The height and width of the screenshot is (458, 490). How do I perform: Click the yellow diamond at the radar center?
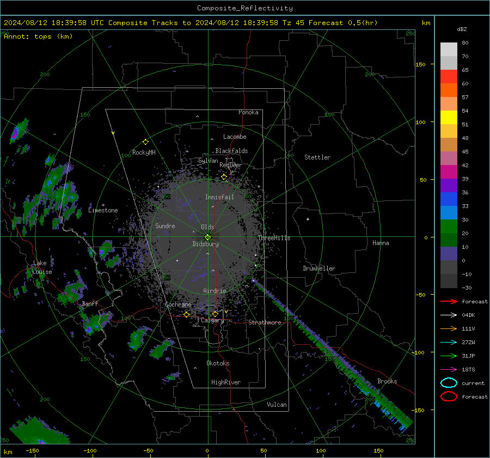pyautogui.click(x=207, y=237)
